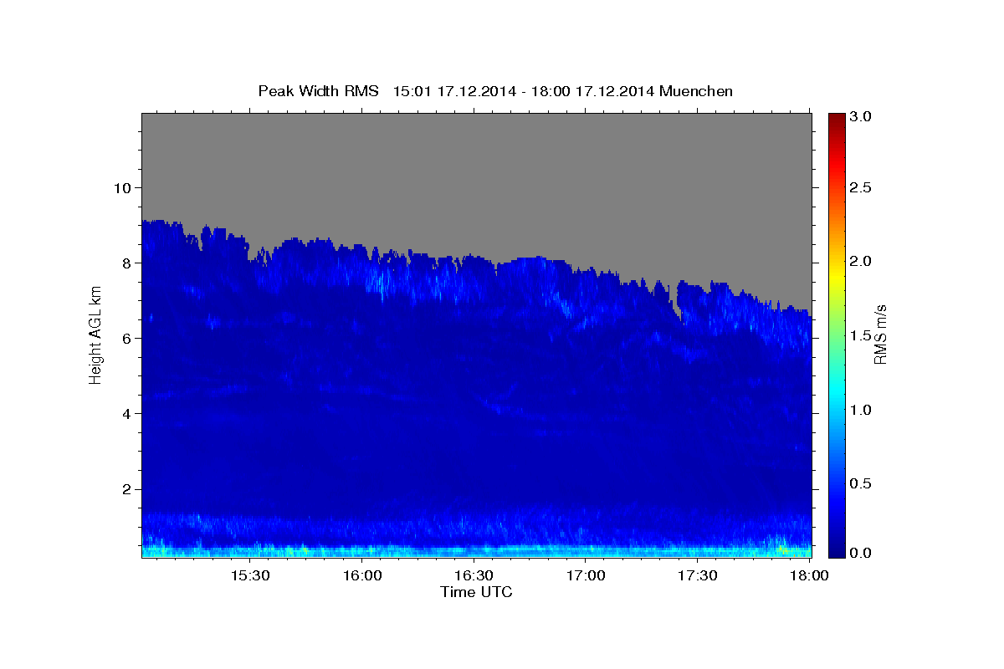Image resolution: width=1004 pixels, height=669 pixels.
Task: Click the 'Time UTC' axis label
Action: (476, 592)
